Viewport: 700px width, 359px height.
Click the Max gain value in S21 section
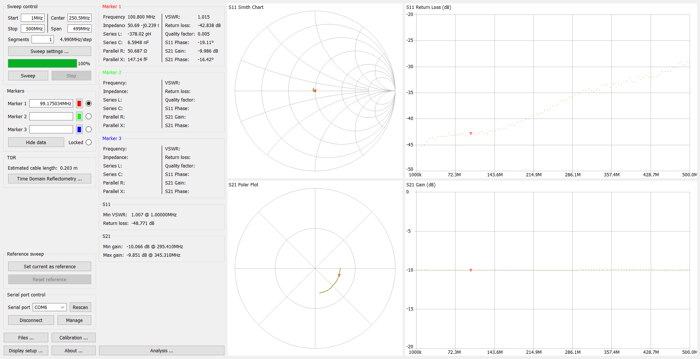click(153, 255)
